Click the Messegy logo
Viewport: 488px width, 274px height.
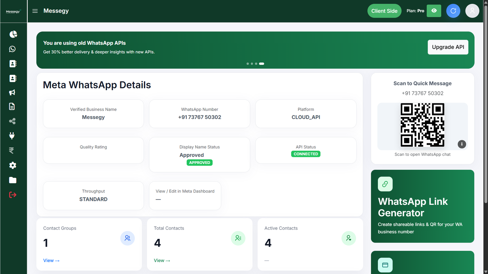[13, 12]
